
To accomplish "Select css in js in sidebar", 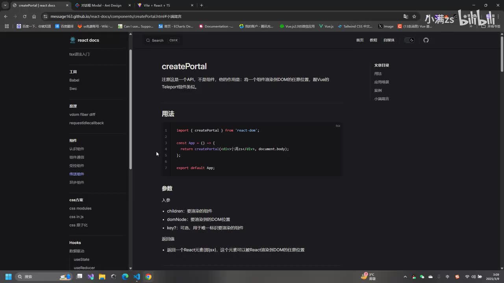I will point(76,217).
